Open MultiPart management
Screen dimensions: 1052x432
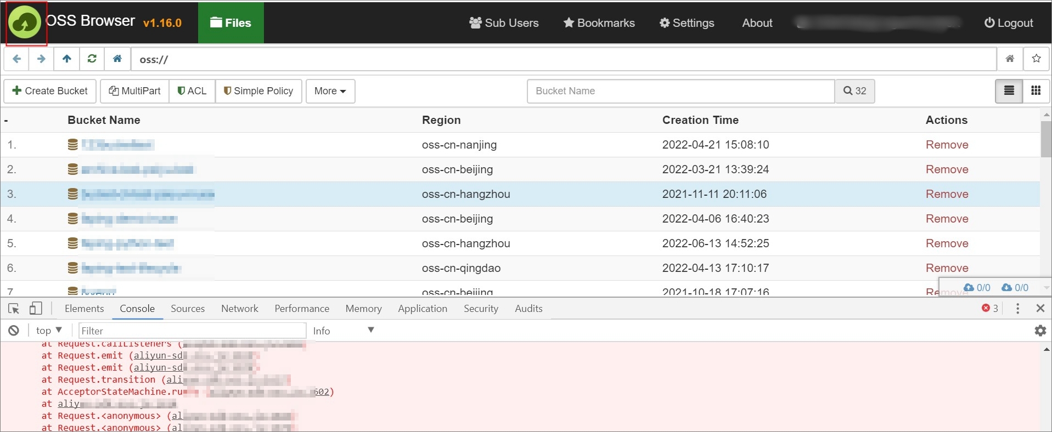tap(134, 91)
